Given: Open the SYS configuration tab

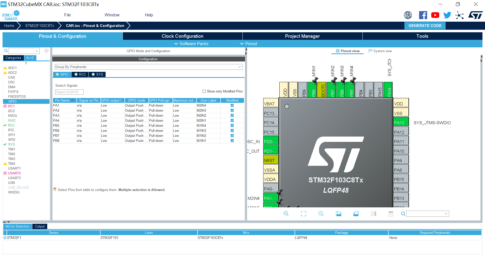Looking at the screenshot, I should [x=97, y=74].
